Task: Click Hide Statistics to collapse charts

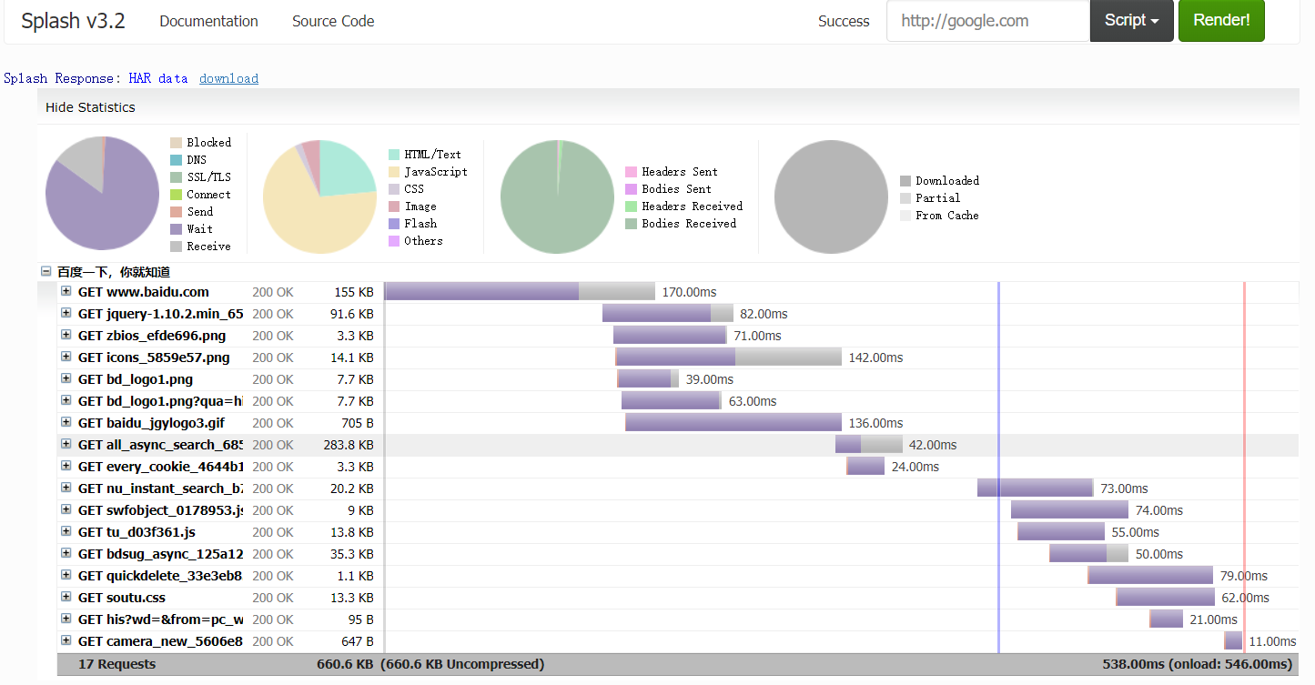Action: pyautogui.click(x=90, y=107)
